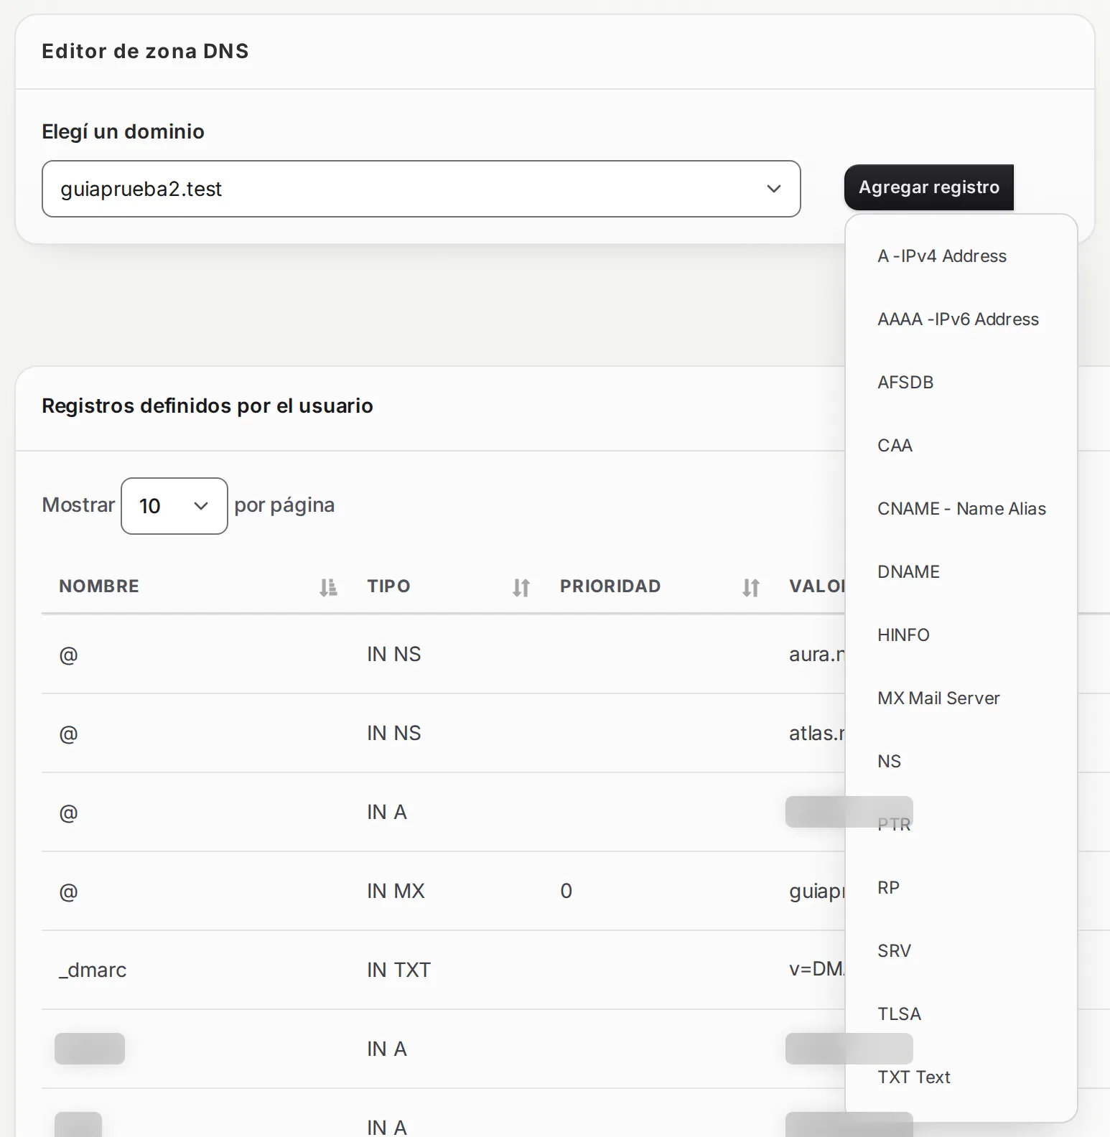1110x1137 pixels.
Task: Select TXT Text record option
Action: click(913, 1077)
